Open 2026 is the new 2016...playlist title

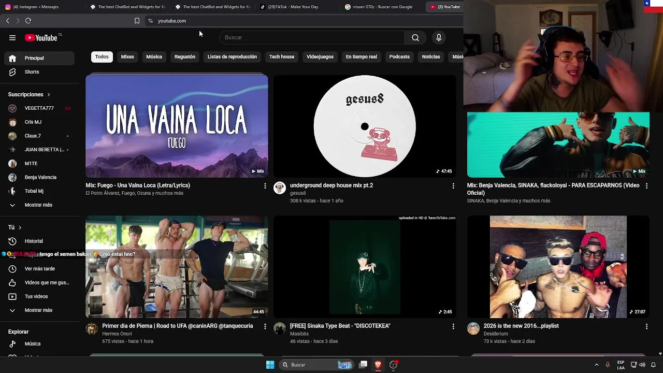[521, 326]
